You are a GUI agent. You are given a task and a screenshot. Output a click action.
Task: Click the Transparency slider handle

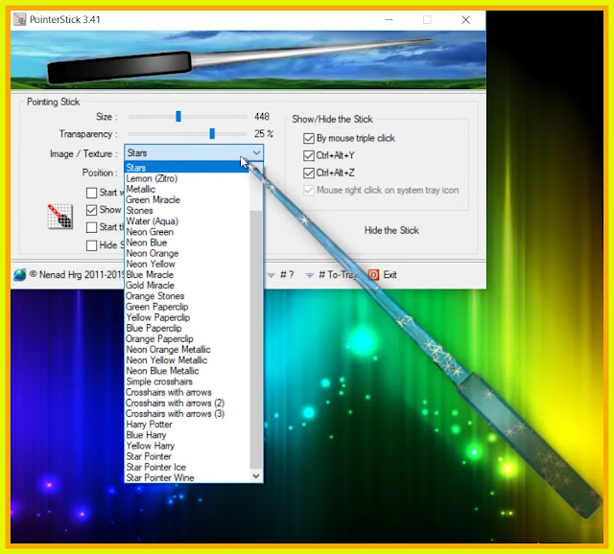pyautogui.click(x=212, y=134)
